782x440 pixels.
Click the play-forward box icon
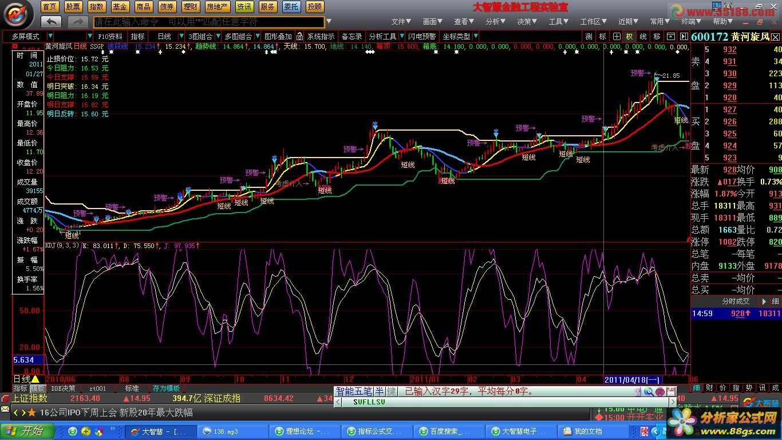(x=683, y=36)
